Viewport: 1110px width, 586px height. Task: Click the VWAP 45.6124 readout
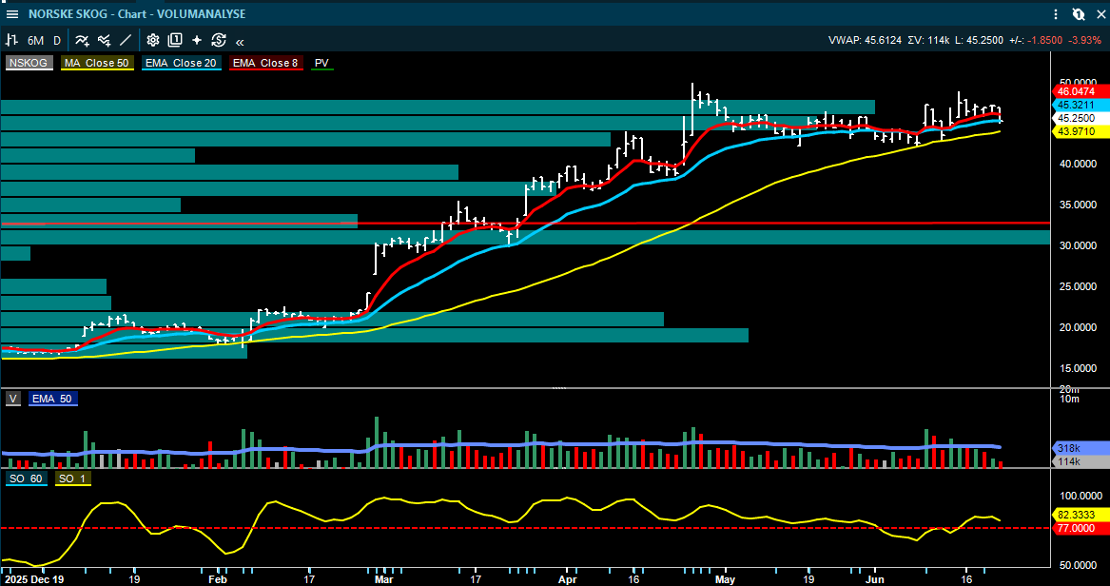point(865,40)
